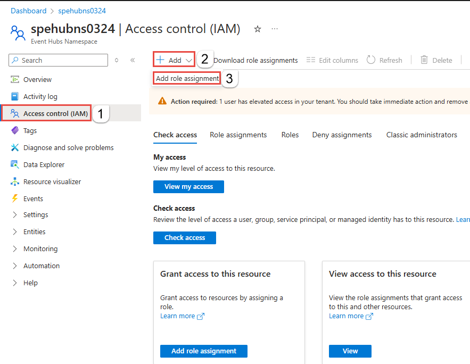Image resolution: width=470 pixels, height=364 pixels.
Task: Switch to the Check access tab
Action: pyautogui.click(x=175, y=135)
